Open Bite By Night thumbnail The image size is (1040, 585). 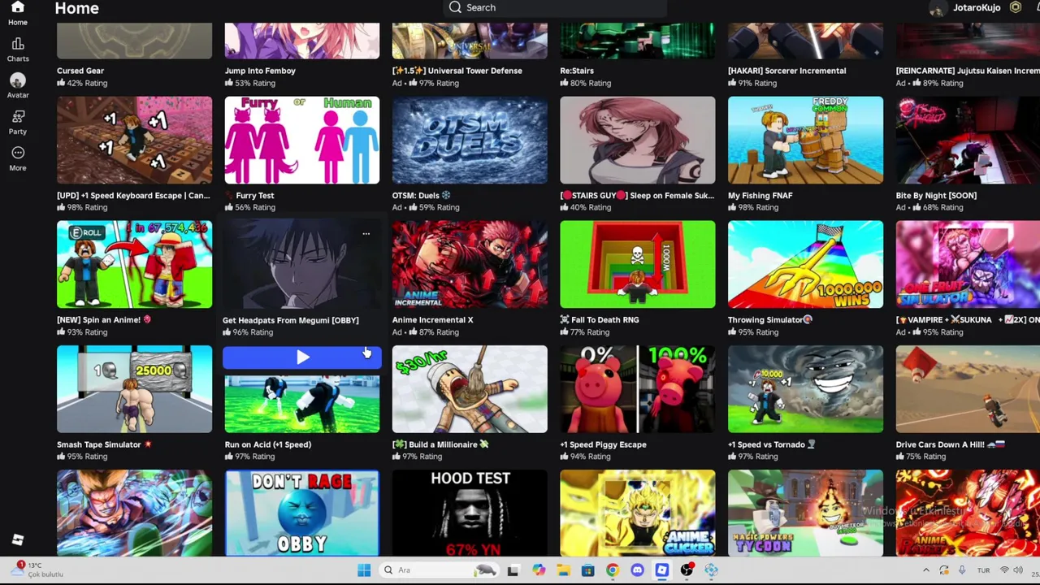(968, 141)
